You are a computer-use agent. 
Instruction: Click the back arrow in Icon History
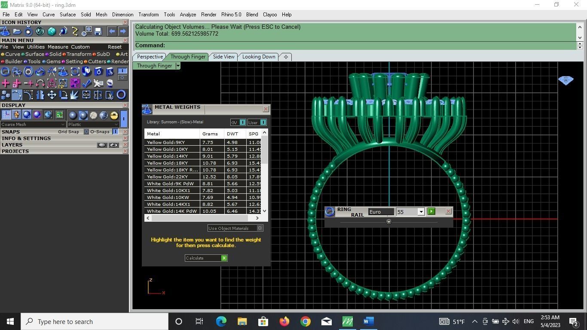pyautogui.click(x=112, y=31)
